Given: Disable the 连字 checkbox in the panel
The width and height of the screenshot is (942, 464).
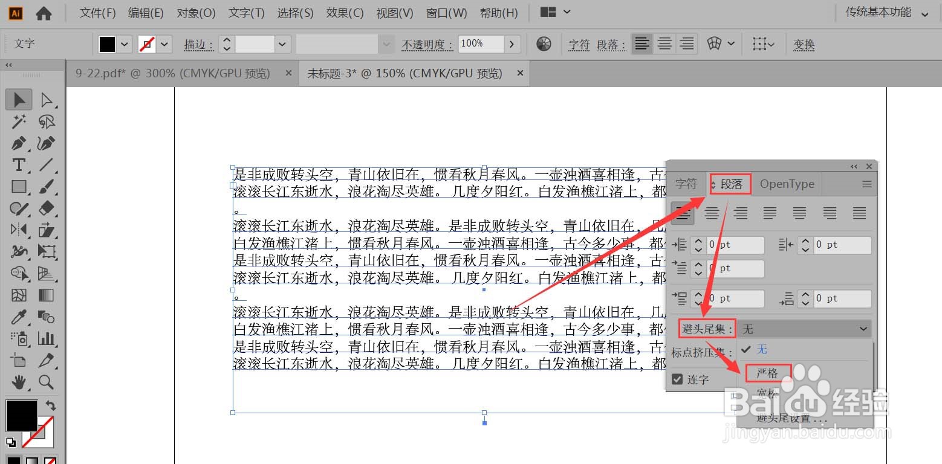Looking at the screenshot, I should pyautogui.click(x=677, y=379).
